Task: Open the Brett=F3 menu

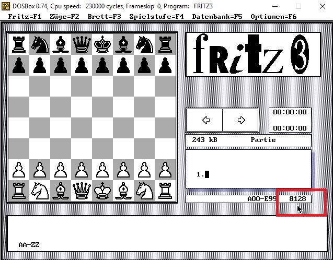Action: point(104,17)
